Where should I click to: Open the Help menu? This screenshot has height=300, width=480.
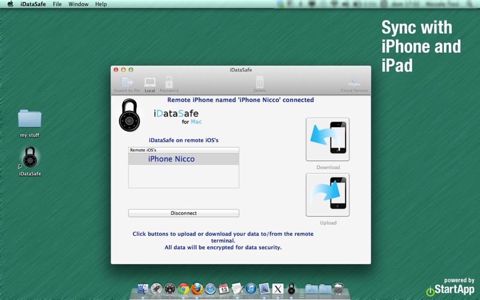101,4
